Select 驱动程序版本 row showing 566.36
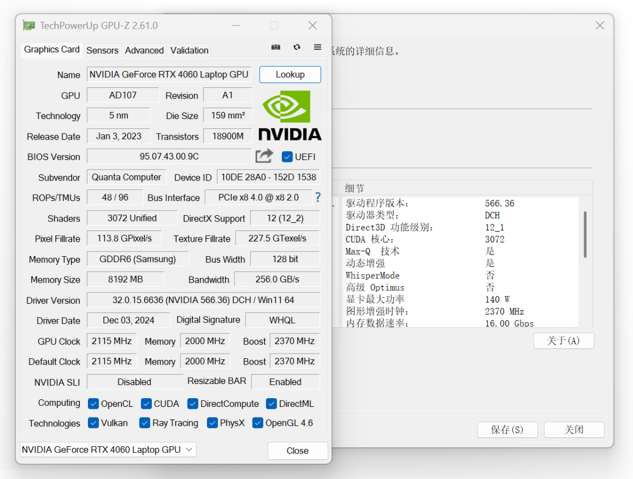This screenshot has width=633, height=479. [x=460, y=203]
